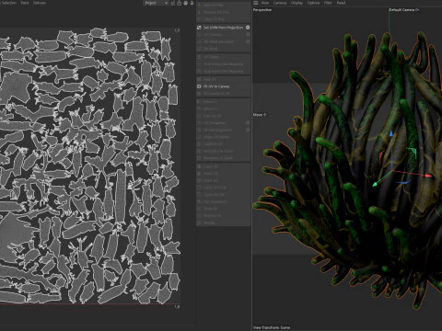The height and width of the screenshot is (331, 442).
Task: Open the UV Straighten options gear
Action: click(x=248, y=122)
